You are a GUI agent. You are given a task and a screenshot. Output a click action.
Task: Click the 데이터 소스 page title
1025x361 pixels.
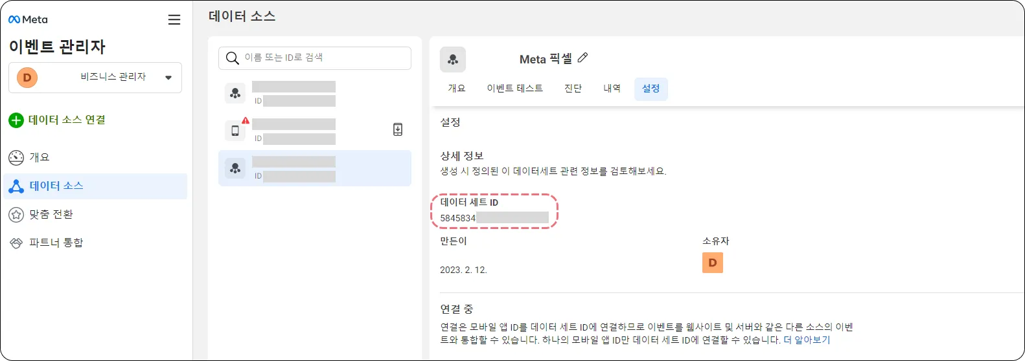pyautogui.click(x=242, y=16)
